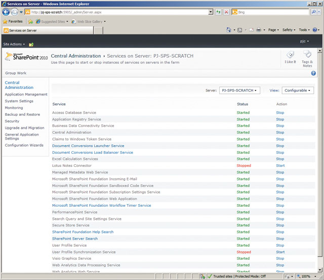Open SharePoint Foundation Help Search link
The width and height of the screenshot is (324, 280).
point(83,232)
